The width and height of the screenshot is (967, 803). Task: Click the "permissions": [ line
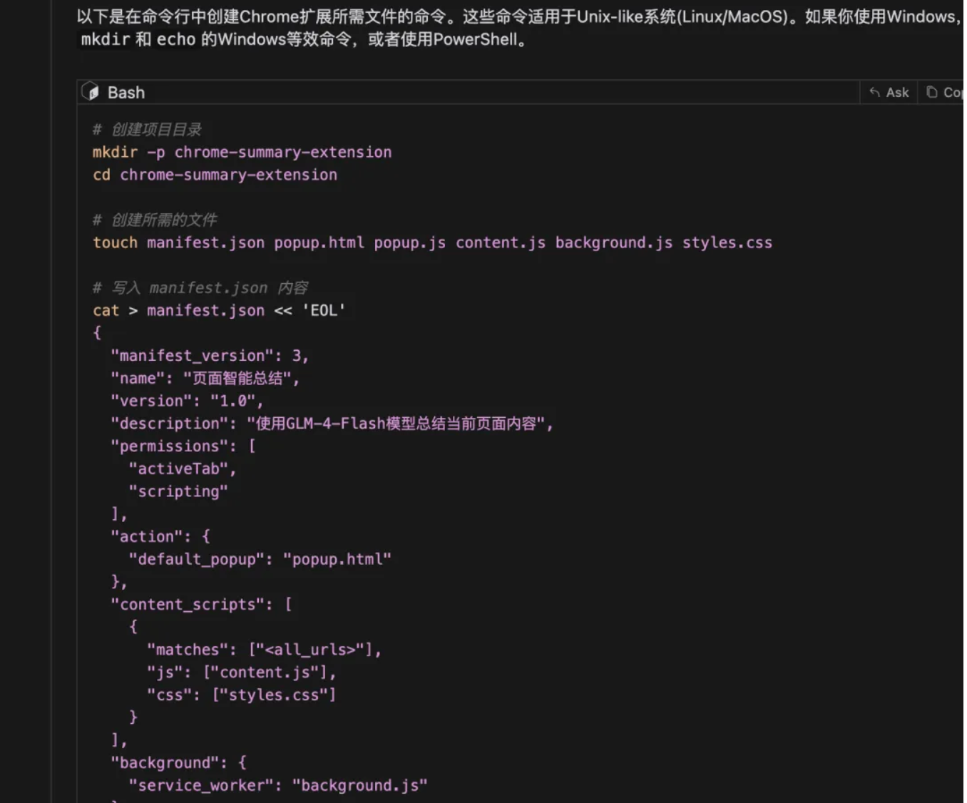tap(183, 446)
